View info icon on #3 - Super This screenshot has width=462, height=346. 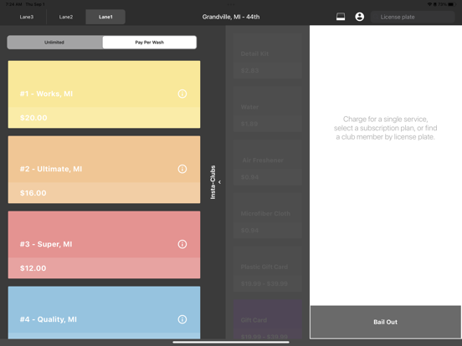tap(182, 244)
